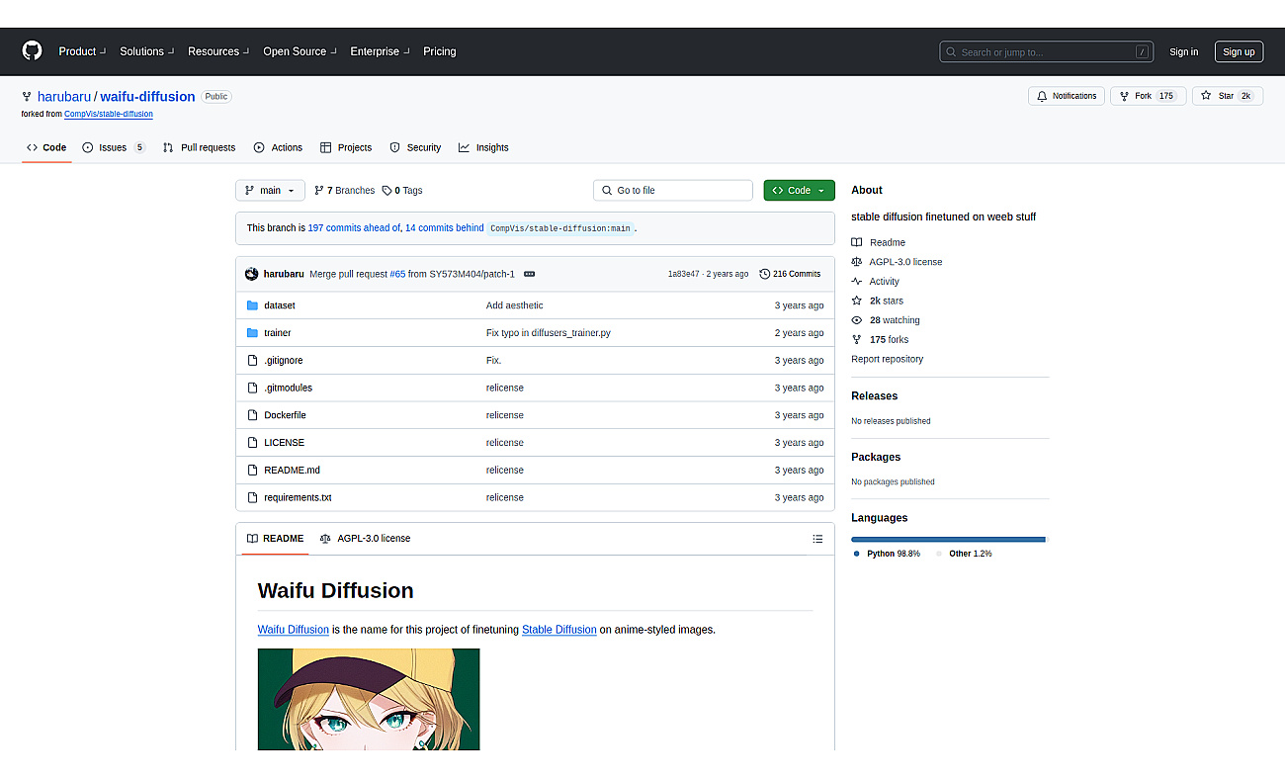Image resolution: width=1285 pixels, height=779 pixels.
Task: Open 14 commits behind link
Action: point(445,227)
